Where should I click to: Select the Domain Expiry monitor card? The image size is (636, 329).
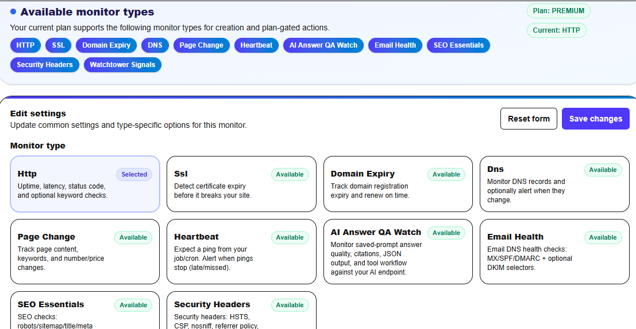(398, 184)
